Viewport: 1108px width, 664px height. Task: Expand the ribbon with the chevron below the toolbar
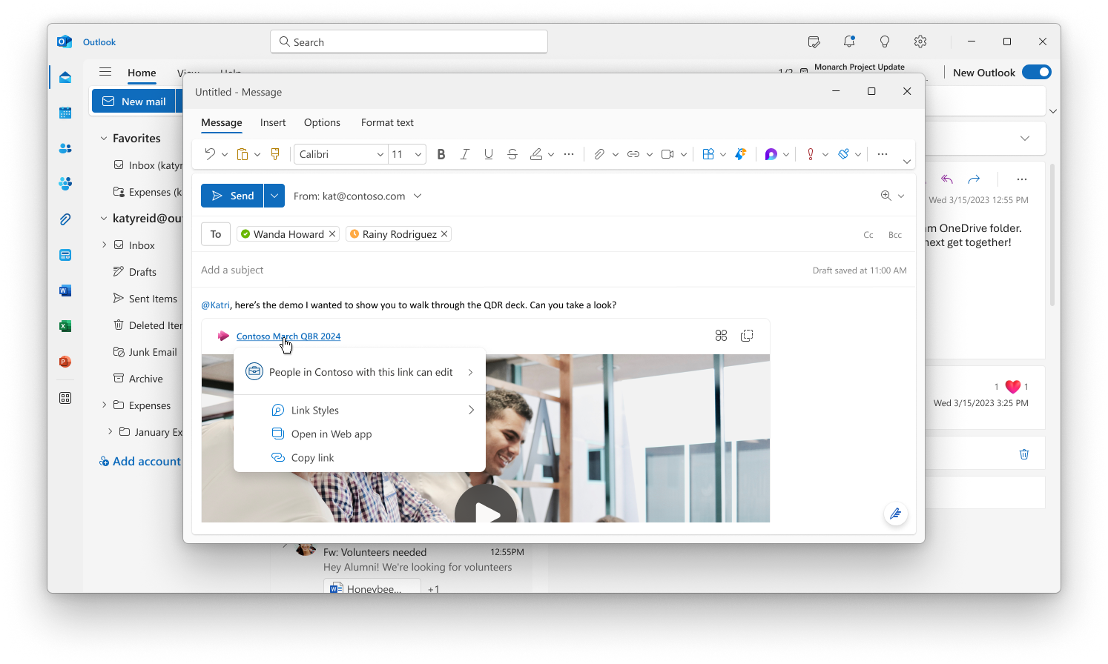906,162
